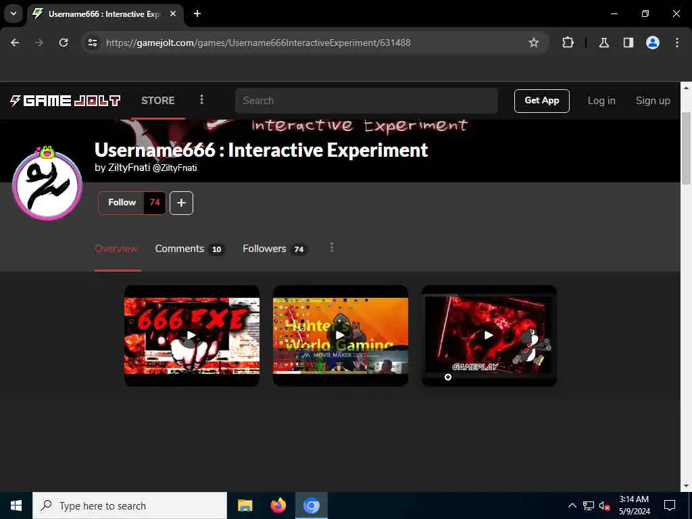Switch to the Comments tab
Image resolution: width=692 pixels, height=519 pixels.
pos(190,249)
